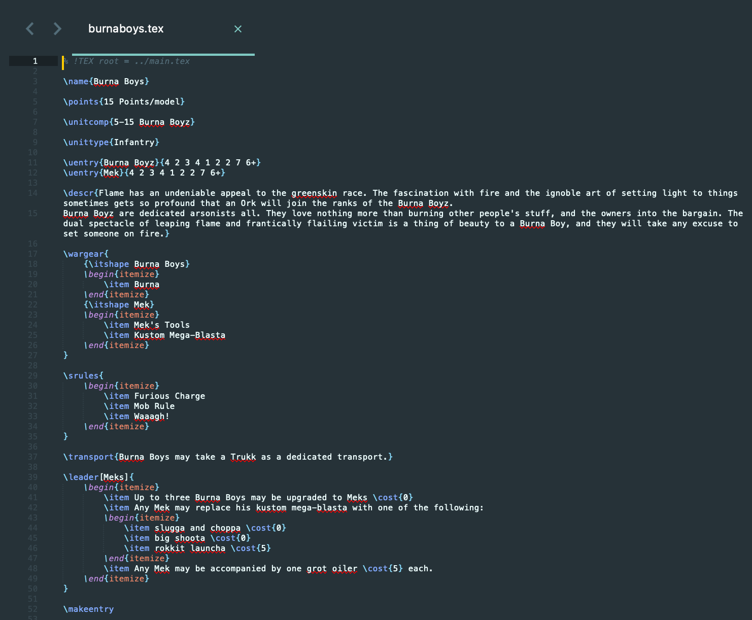Click line number 14 in the gutter
Image resolution: width=752 pixels, height=620 pixels.
click(x=32, y=193)
